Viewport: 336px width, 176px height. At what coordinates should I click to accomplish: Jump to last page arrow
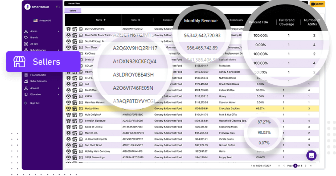pos(310,166)
